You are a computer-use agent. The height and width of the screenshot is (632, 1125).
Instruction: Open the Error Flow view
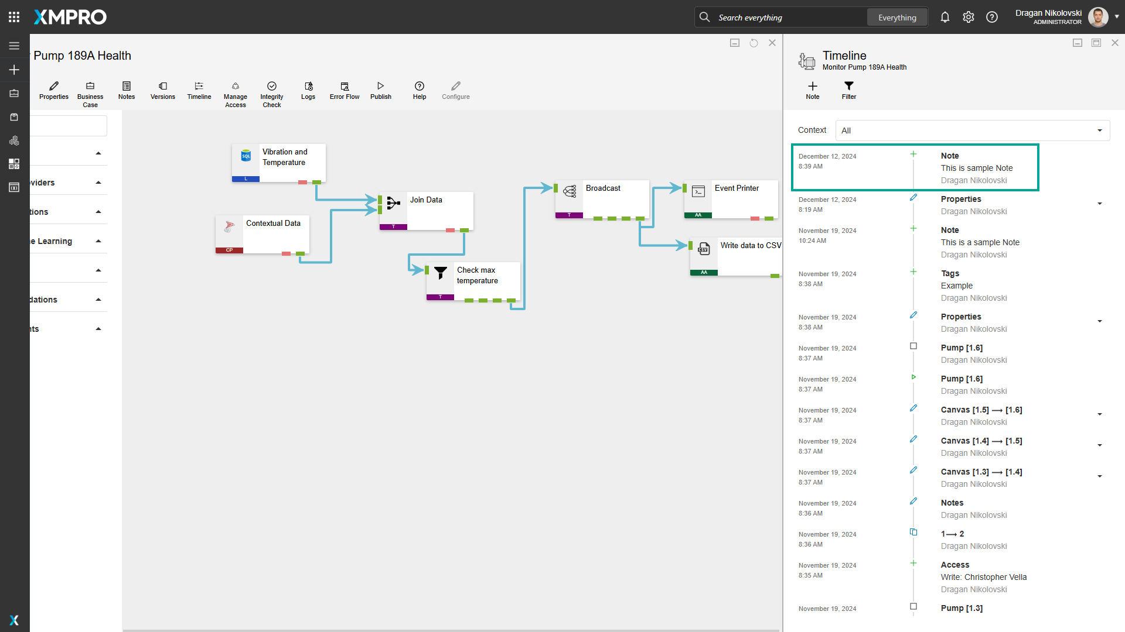(344, 91)
